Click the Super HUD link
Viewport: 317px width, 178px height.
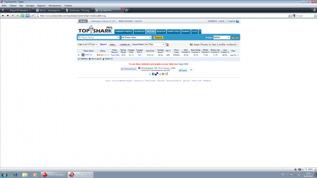[183, 64]
